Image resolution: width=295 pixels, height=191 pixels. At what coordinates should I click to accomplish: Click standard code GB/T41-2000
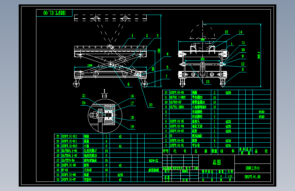coord(177,107)
